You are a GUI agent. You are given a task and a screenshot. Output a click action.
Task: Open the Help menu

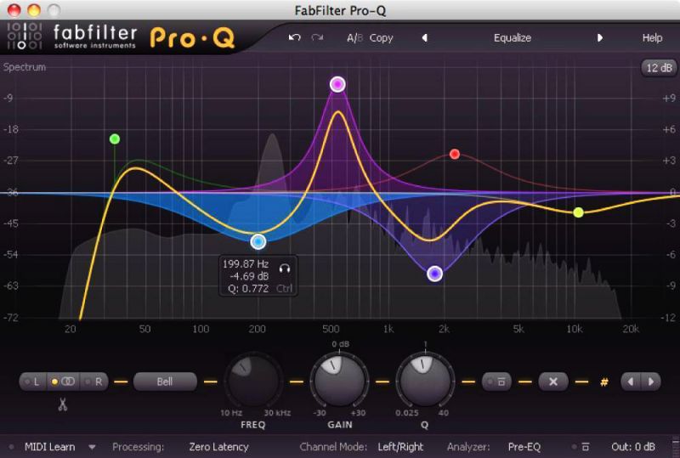click(x=652, y=37)
